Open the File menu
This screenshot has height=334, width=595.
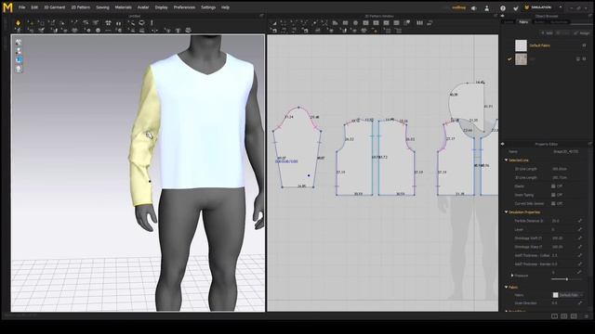coord(22,7)
